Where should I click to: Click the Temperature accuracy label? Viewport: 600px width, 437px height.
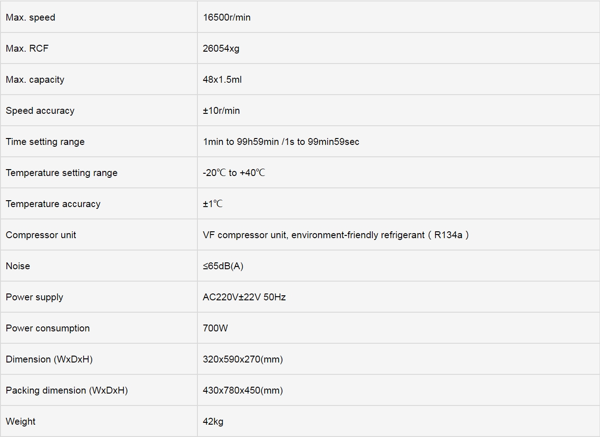coord(53,204)
